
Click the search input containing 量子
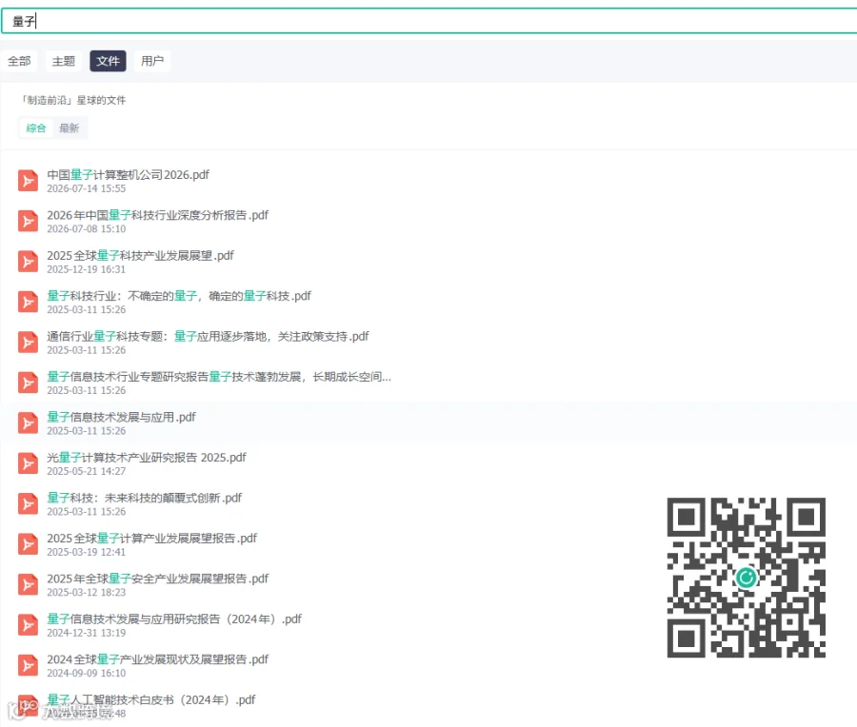pos(429,21)
